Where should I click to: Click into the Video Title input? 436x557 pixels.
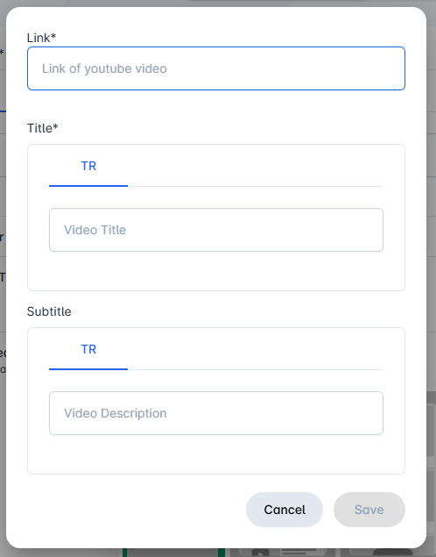tap(216, 230)
